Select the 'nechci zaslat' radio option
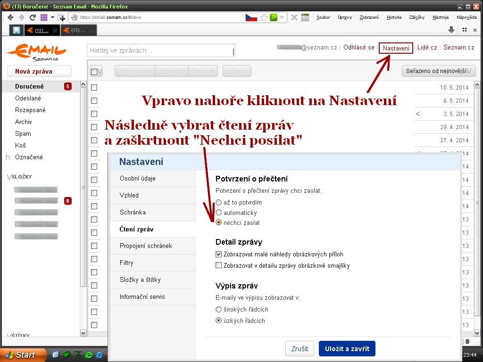Image resolution: width=483 pixels, height=362 pixels. [218, 222]
